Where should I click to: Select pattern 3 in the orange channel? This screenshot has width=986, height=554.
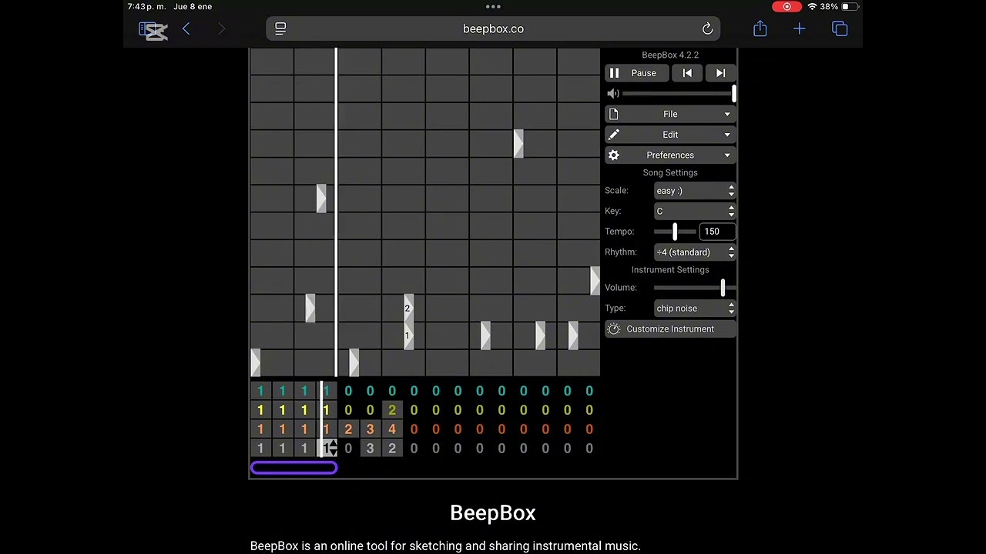pos(370,429)
